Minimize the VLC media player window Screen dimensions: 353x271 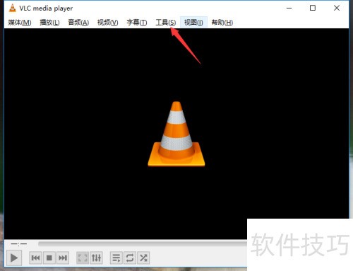click(x=289, y=8)
